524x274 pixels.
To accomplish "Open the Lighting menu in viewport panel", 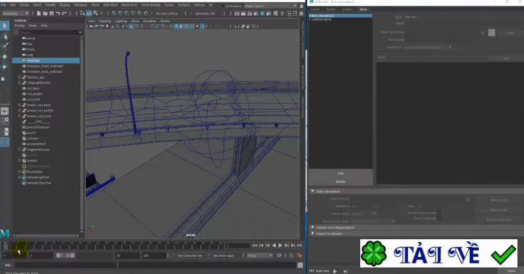I will (121, 20).
